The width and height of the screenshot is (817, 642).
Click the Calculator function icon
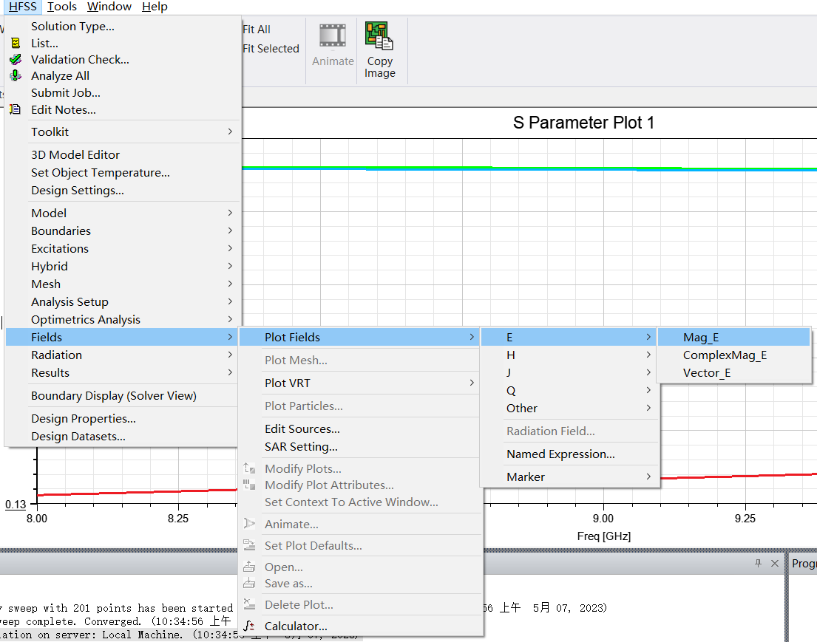coord(250,626)
